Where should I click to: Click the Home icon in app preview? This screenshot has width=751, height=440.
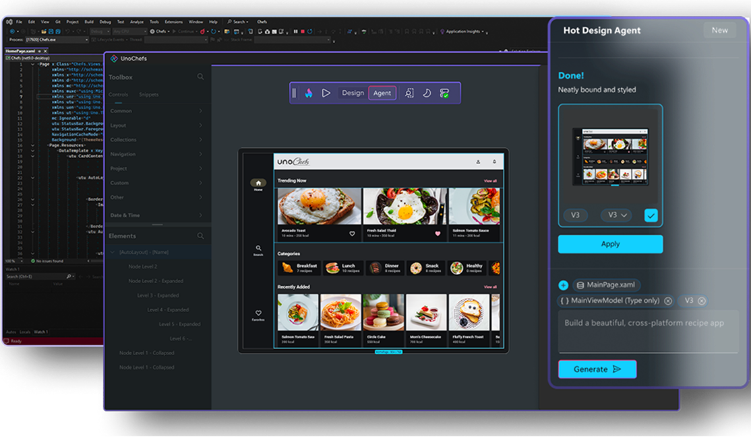point(258,183)
